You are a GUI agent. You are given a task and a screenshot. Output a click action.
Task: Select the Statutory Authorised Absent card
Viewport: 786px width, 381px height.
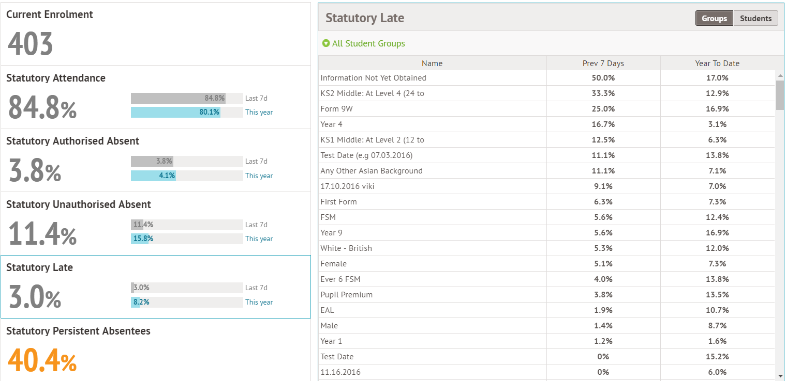coord(156,160)
